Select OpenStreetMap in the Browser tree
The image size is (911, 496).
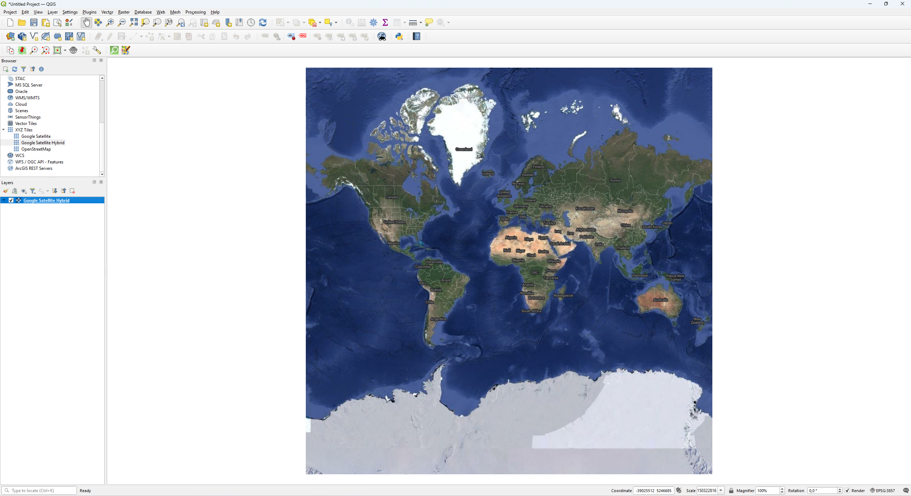(x=36, y=149)
